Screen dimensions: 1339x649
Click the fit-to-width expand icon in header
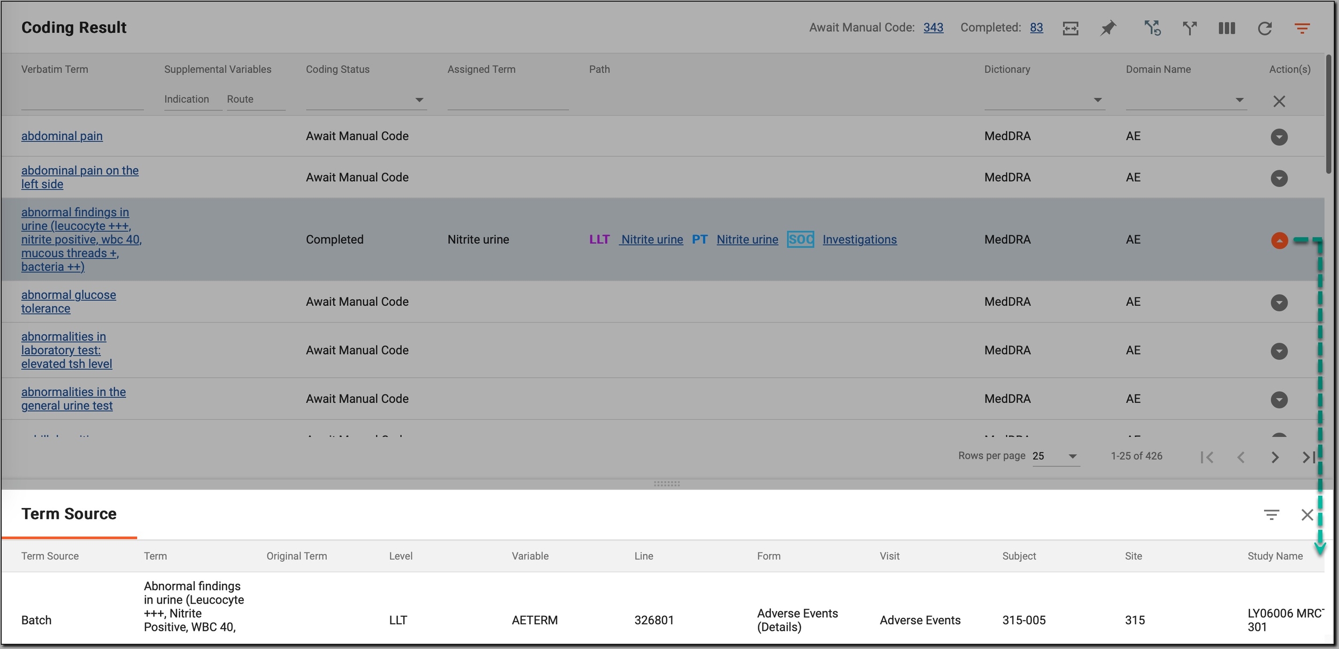1071,28
